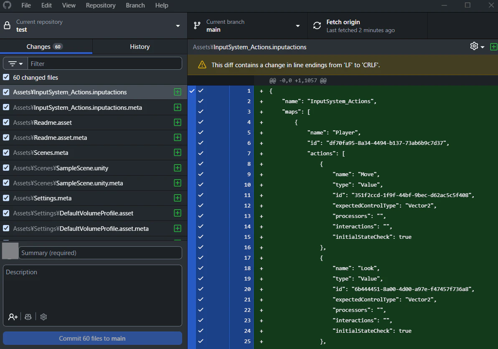Select Assets¥Scenes¥SampleScene.unity file row
Image resolution: width=498 pixels, height=349 pixels.
click(x=94, y=168)
